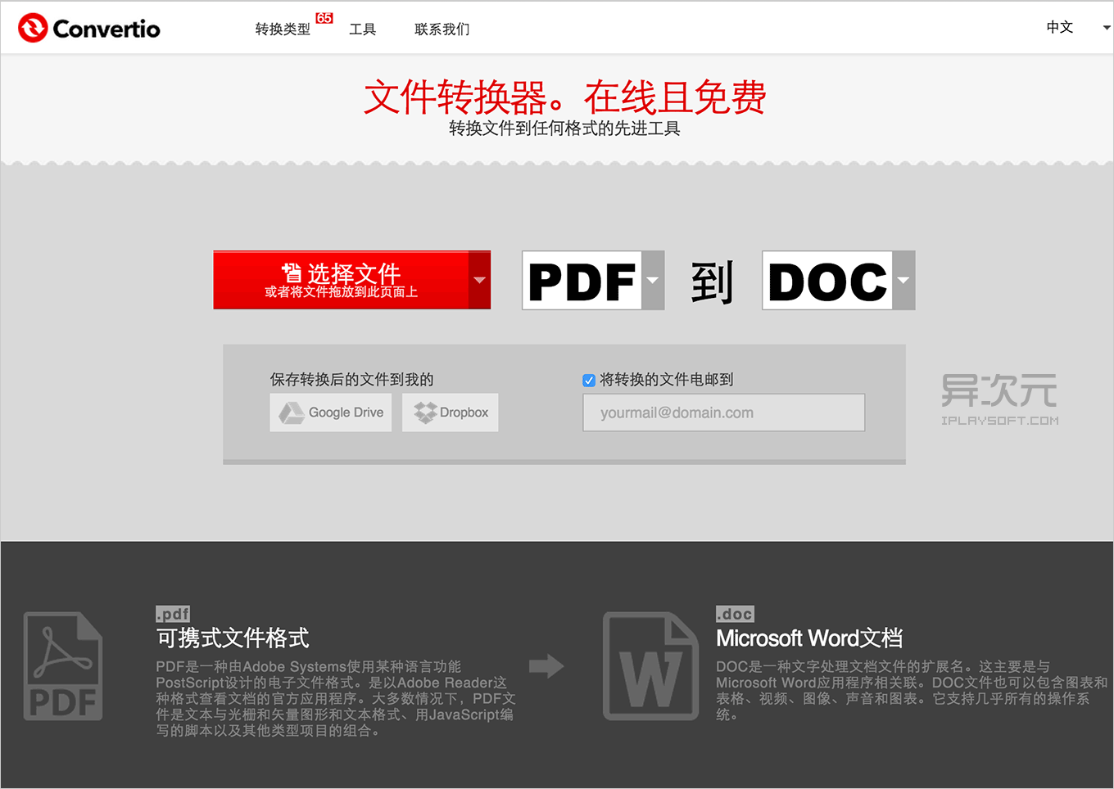Open the PDF source format dropdown

click(653, 280)
